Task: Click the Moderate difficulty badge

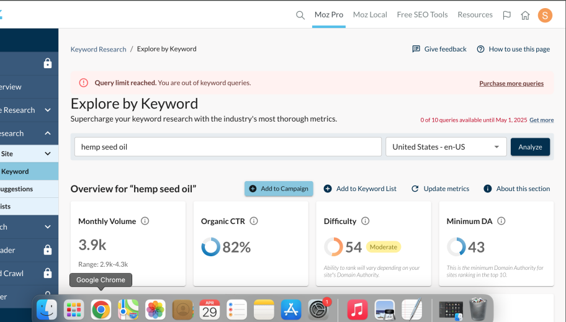Action: click(x=384, y=247)
